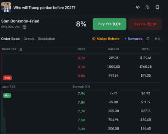Switch to the Resolution tab

(46, 39)
